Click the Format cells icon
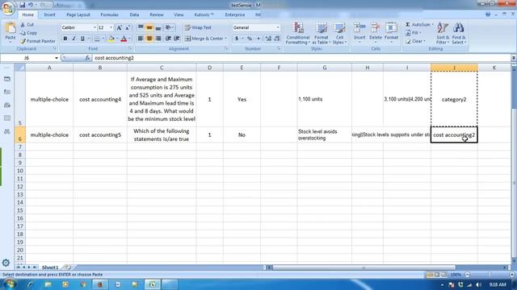Viewport: 517px width, 290px height. [x=391, y=27]
